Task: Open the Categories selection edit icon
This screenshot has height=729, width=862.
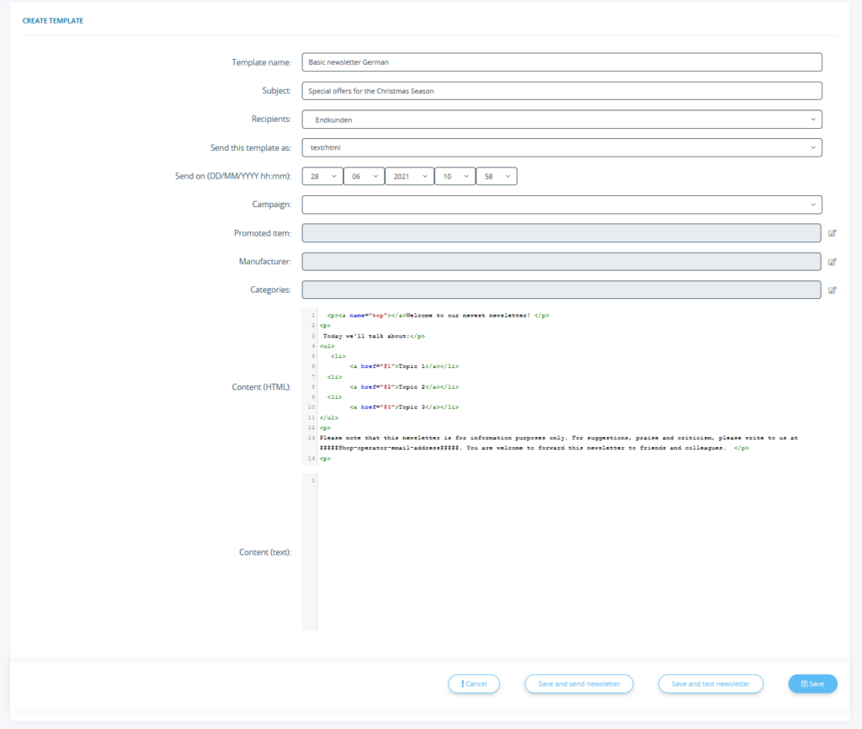Action: click(833, 290)
